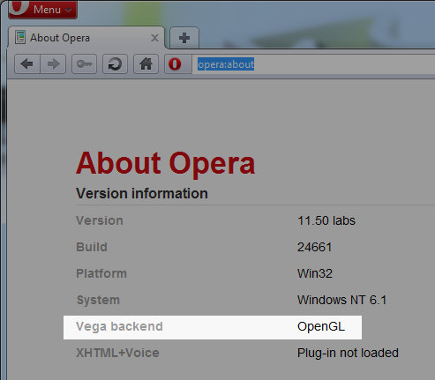This screenshot has height=380, width=435.
Task: Go back with the left arrow
Action: (27, 63)
